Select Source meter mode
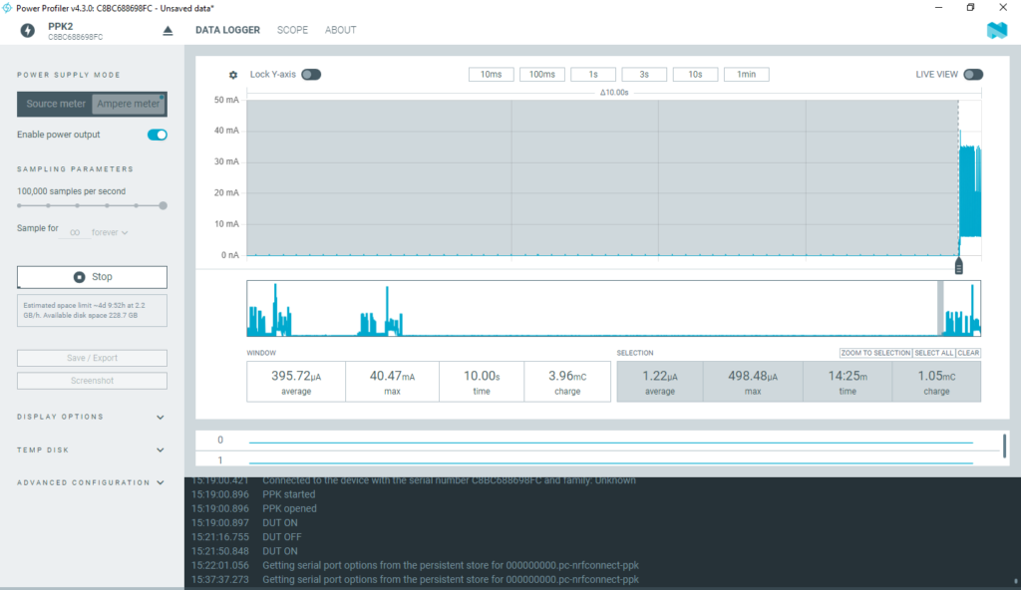This screenshot has width=1021, height=590. [56, 104]
